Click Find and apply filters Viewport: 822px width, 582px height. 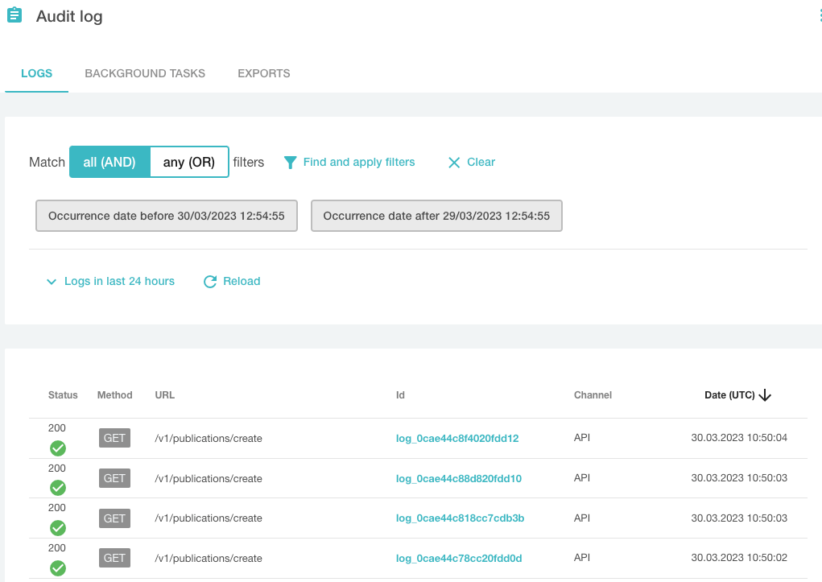[x=359, y=162]
